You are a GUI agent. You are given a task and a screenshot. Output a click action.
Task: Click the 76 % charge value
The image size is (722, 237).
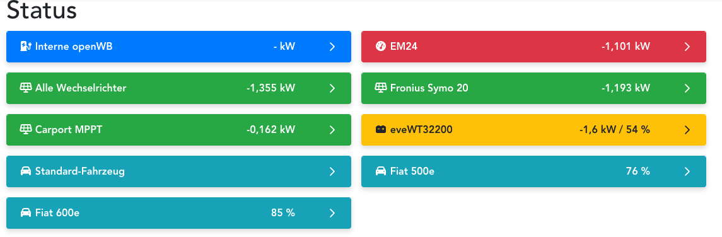coord(638,171)
